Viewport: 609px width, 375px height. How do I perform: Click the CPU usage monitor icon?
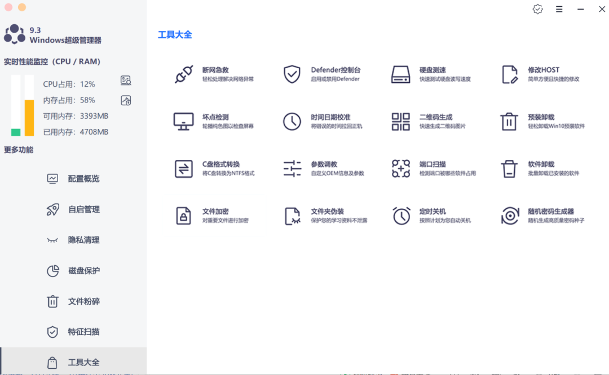[126, 81]
